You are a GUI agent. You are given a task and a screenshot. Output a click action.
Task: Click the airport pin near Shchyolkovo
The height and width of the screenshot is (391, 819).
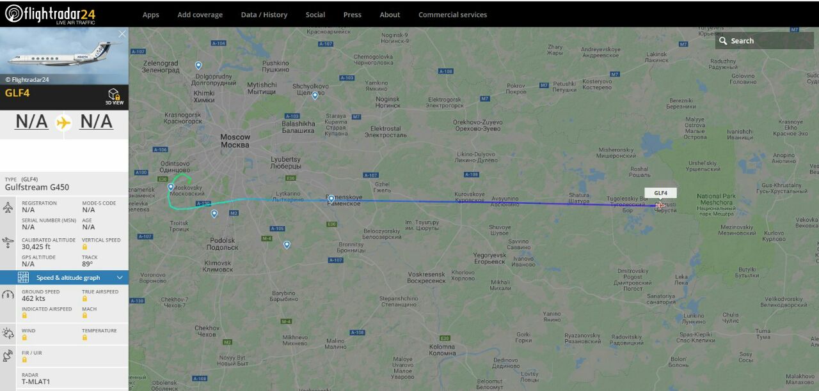[315, 95]
